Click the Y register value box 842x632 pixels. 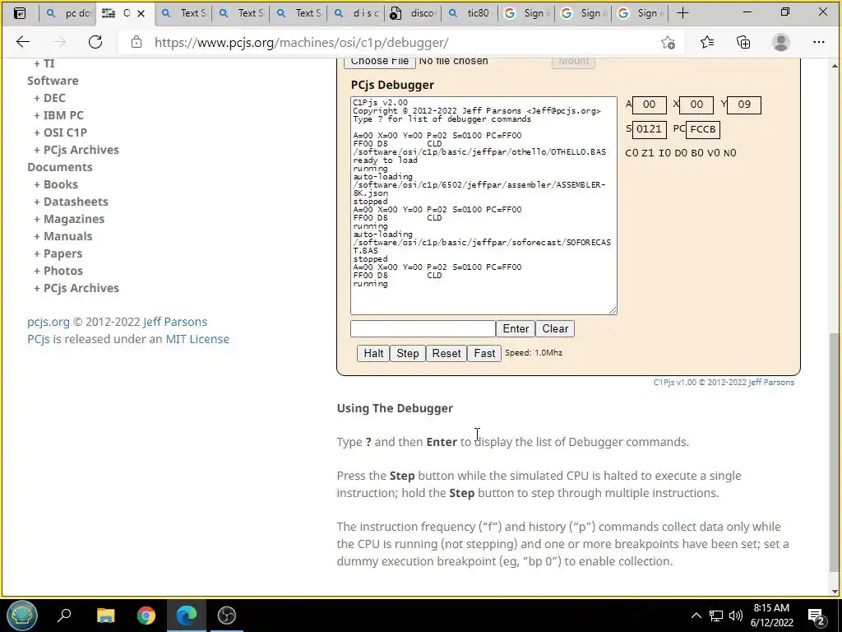coord(743,105)
